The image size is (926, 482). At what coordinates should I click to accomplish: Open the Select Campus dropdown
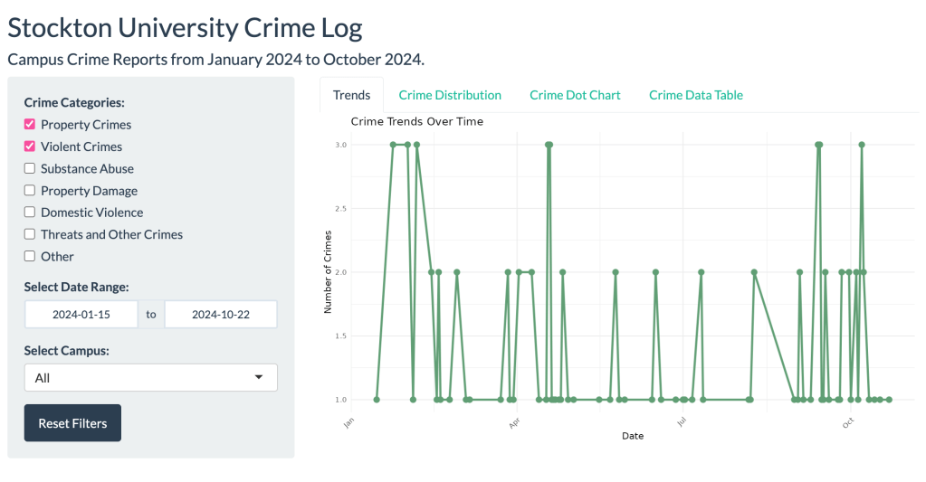[x=150, y=378]
